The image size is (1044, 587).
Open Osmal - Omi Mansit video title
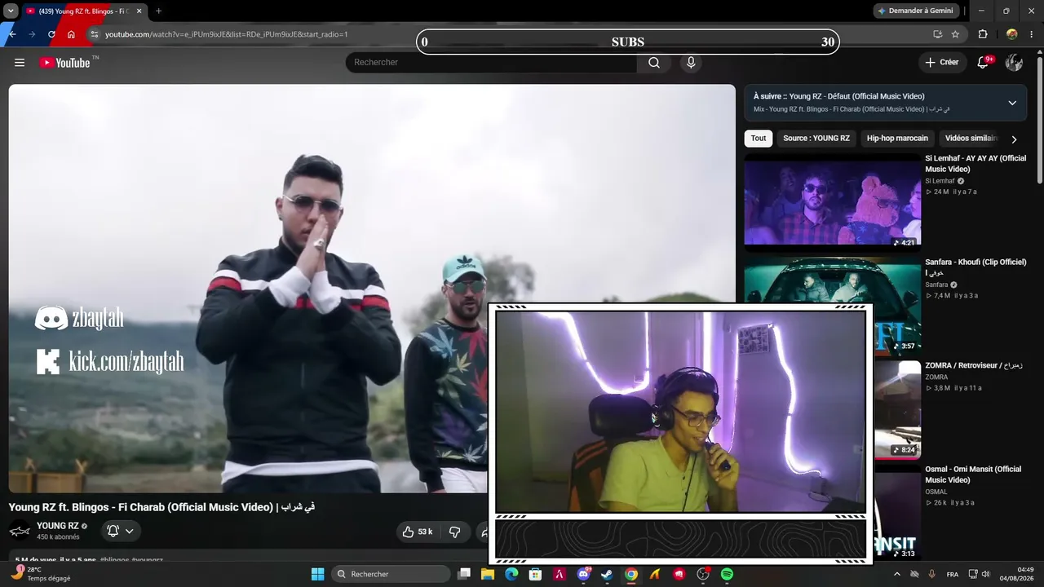pyautogui.click(x=973, y=474)
